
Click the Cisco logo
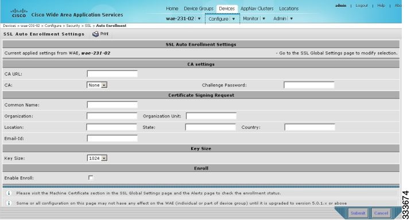pyautogui.click(x=19, y=13)
